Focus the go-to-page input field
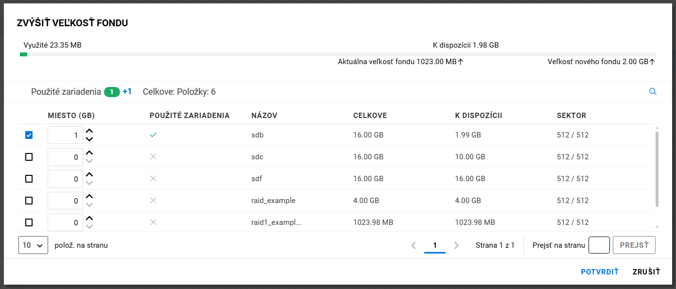The image size is (676, 289). tap(599, 245)
